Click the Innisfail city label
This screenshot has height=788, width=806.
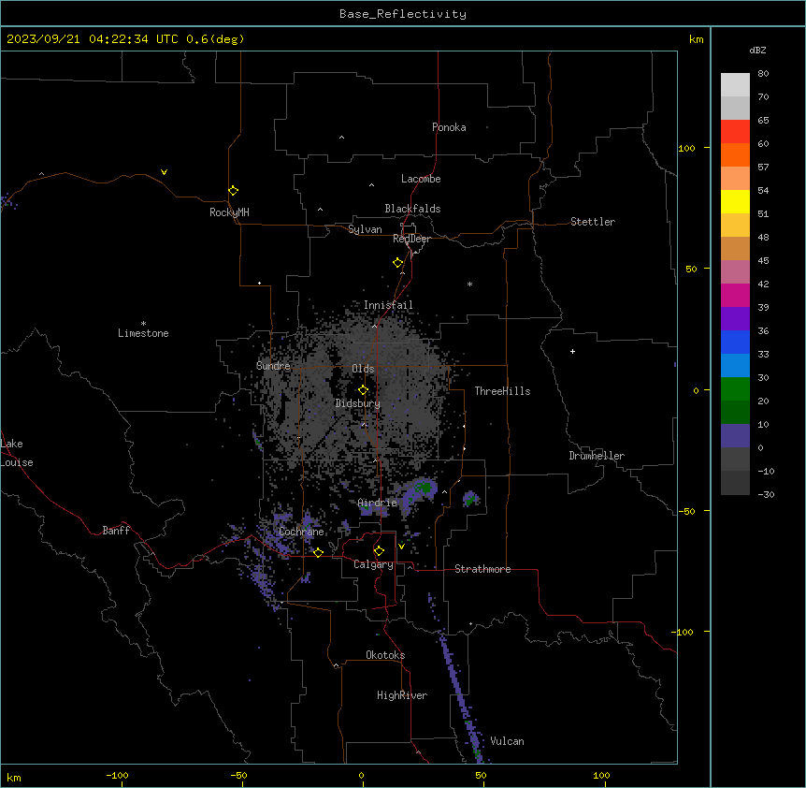pos(388,305)
